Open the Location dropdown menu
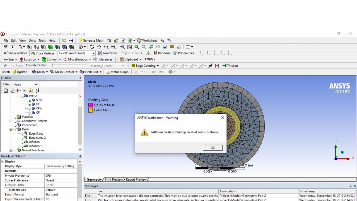The image size is (357, 201). [x=29, y=59]
